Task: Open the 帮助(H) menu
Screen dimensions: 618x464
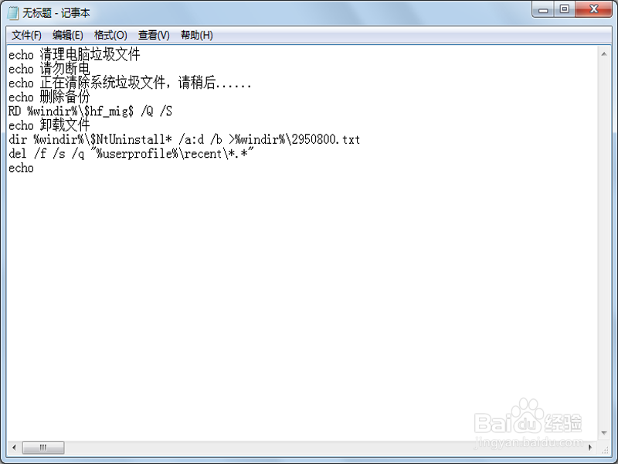Action: pos(197,35)
